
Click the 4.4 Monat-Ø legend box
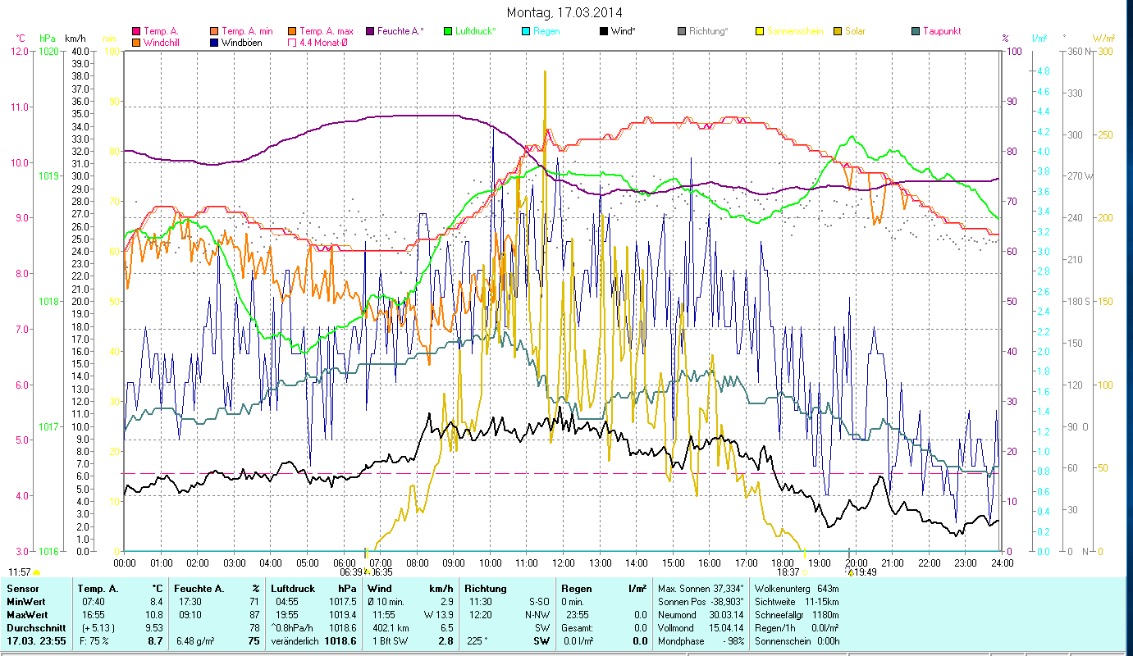coord(292,43)
